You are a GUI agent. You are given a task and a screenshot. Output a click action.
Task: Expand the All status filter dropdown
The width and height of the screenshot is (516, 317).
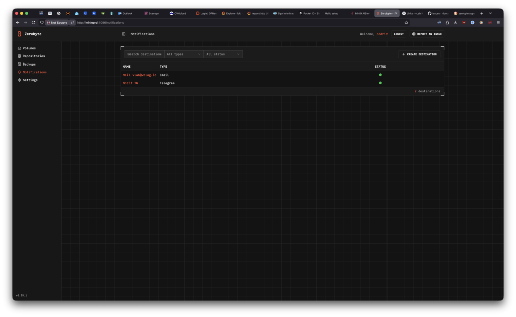(223, 54)
